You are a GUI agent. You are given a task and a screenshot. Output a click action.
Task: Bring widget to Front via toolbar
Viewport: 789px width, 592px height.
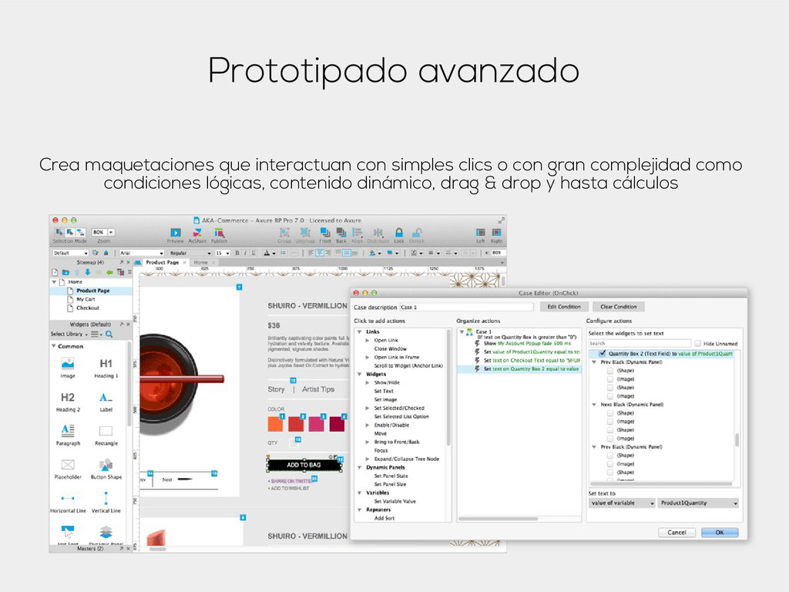pos(325,233)
